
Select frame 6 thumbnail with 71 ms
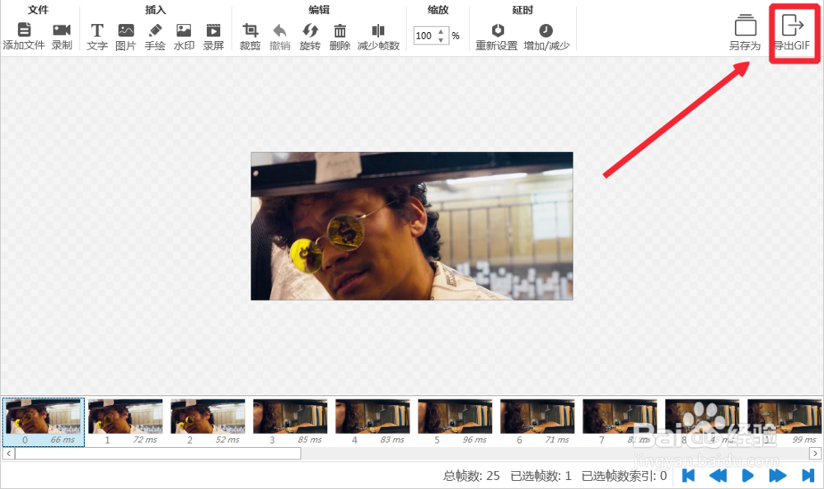coord(537,422)
